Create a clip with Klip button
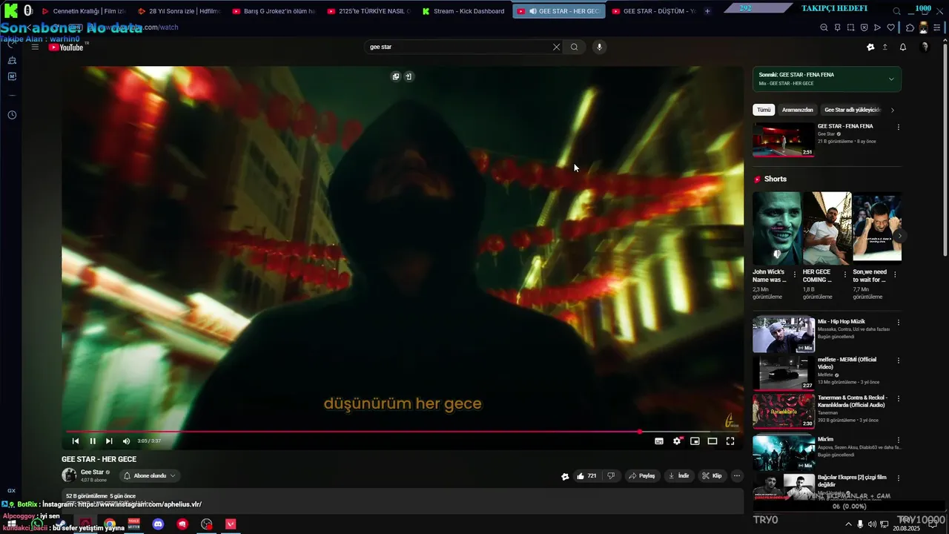 coord(712,476)
